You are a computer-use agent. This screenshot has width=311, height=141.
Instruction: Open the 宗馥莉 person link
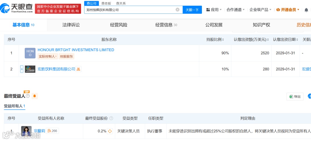coord(39,131)
